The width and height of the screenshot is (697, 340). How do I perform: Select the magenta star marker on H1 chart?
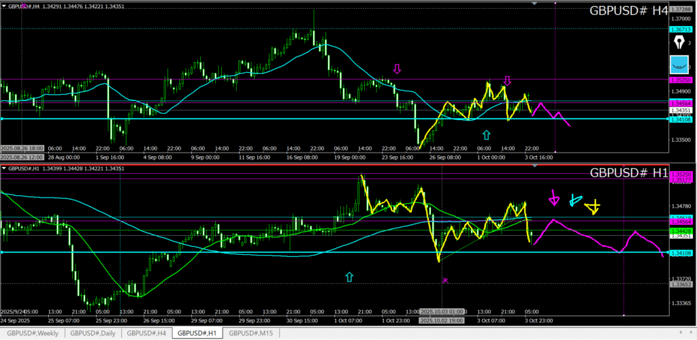445,280
